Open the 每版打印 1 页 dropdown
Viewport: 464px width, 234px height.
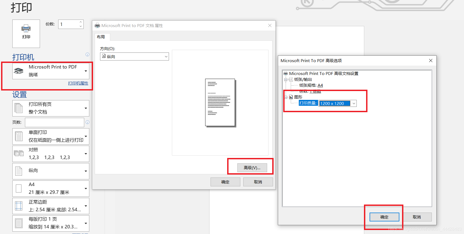click(x=51, y=223)
